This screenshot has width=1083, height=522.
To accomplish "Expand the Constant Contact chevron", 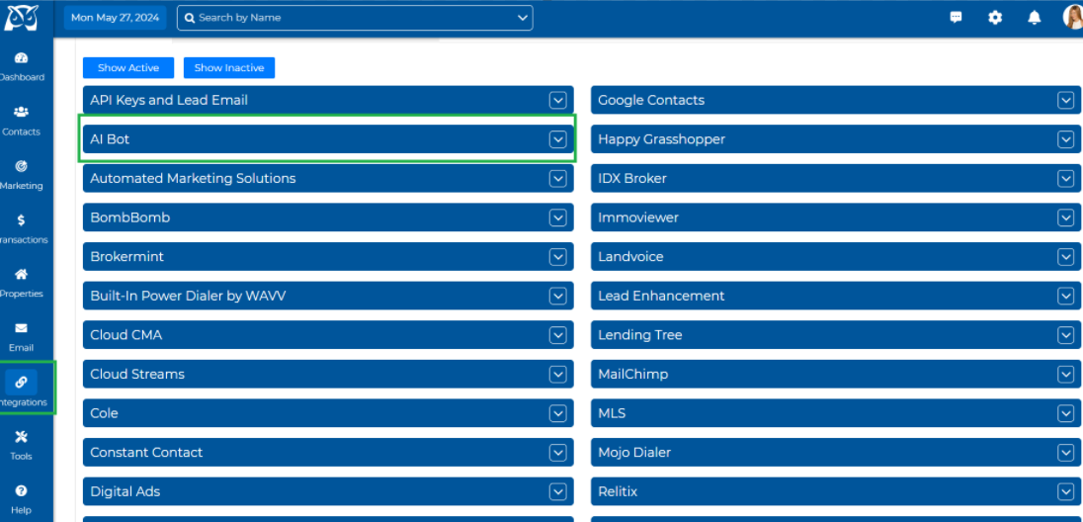I will [558, 452].
